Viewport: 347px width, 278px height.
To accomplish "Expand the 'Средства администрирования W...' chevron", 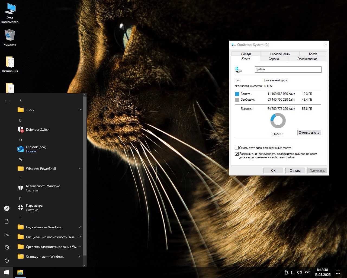I will pos(80,247).
